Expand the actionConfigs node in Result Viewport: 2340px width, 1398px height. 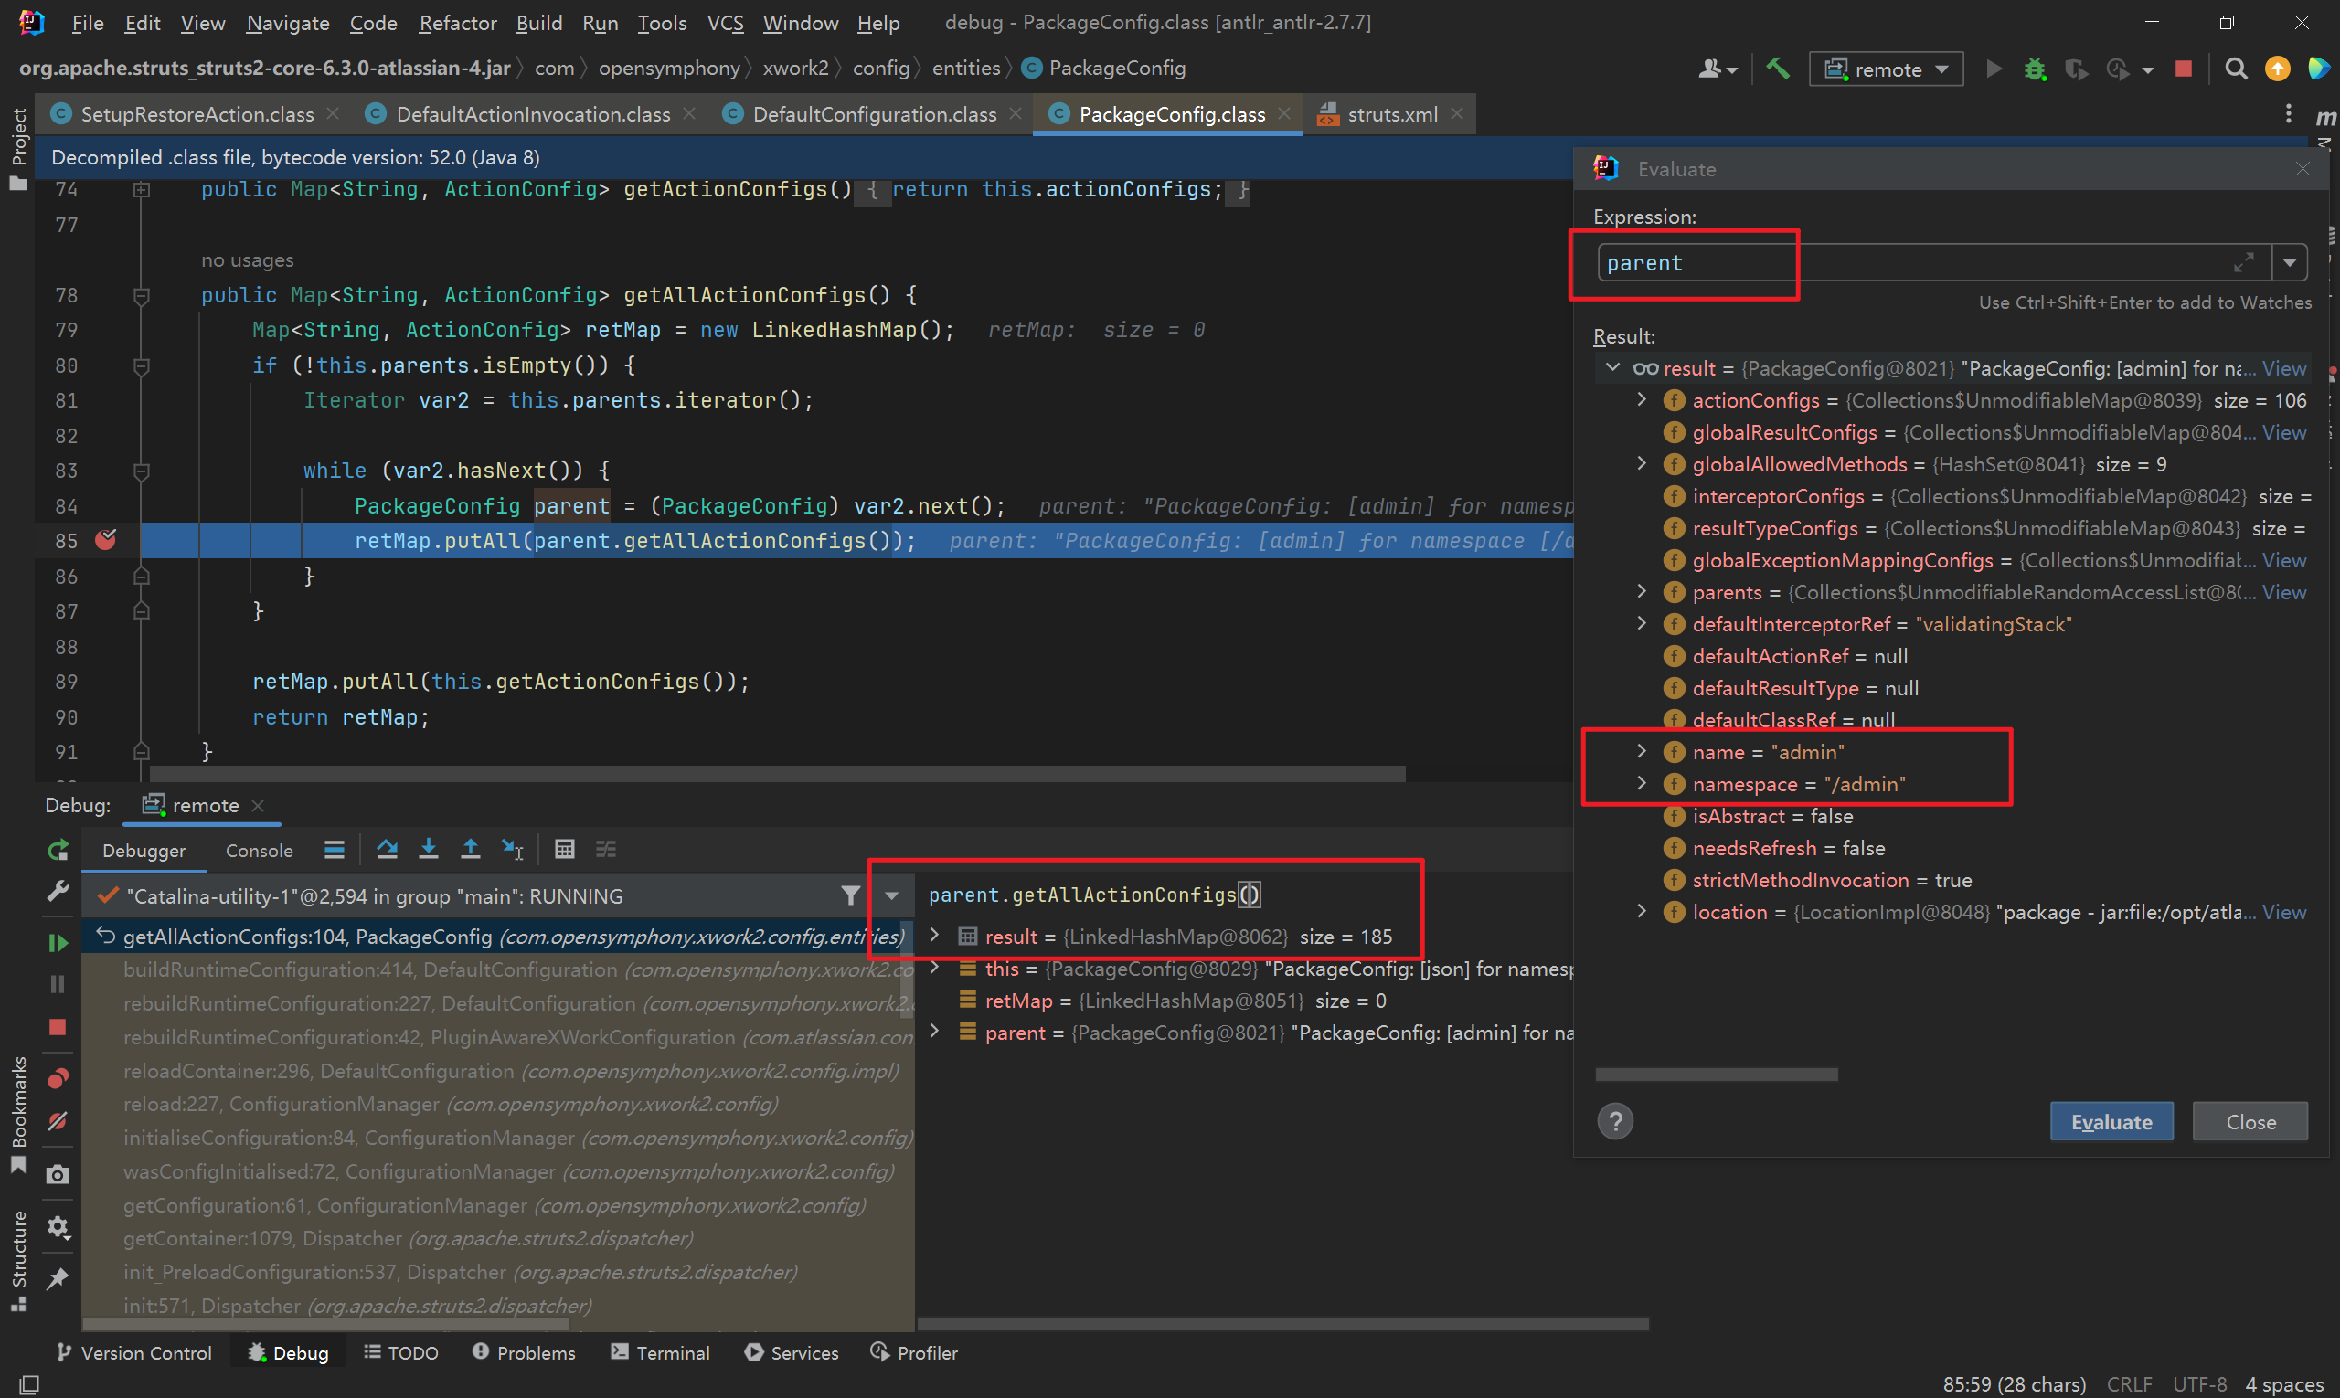click(1642, 399)
